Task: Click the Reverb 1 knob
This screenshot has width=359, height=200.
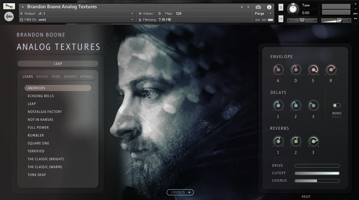Action: (x=278, y=141)
